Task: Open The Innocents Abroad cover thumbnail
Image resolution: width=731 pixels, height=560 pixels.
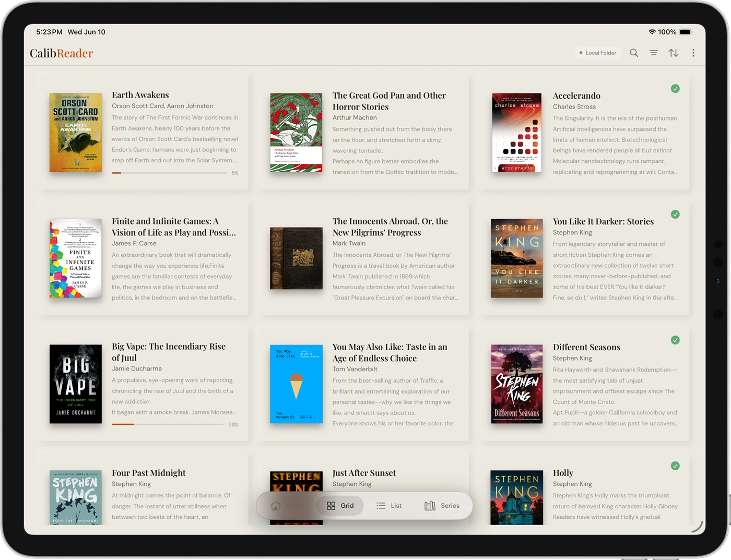Action: (x=296, y=258)
